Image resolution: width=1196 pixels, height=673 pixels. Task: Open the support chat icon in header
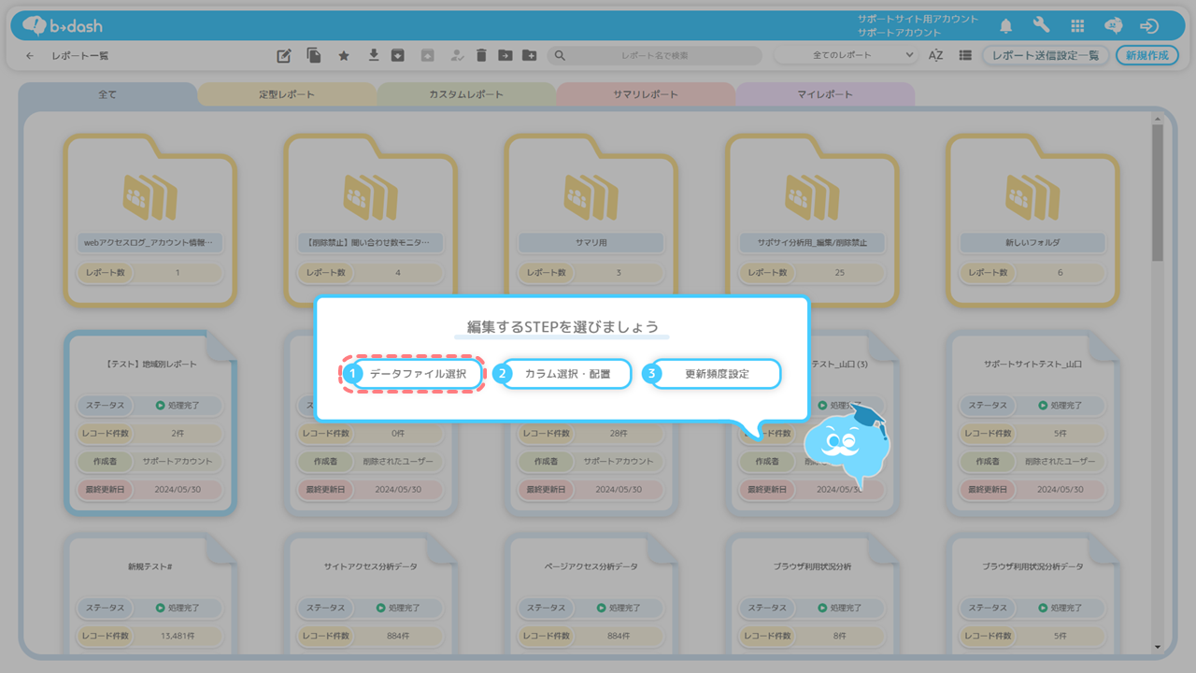[x=1113, y=25]
